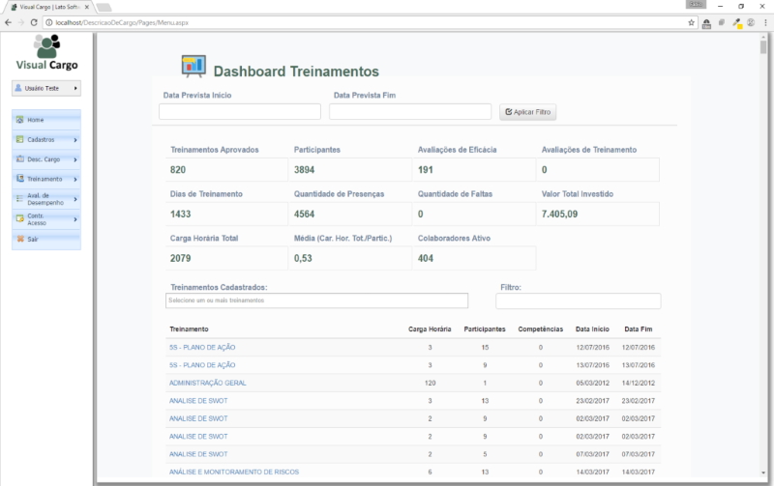The image size is (774, 486).
Task: Click the site info icon in address bar
Action: [49, 22]
